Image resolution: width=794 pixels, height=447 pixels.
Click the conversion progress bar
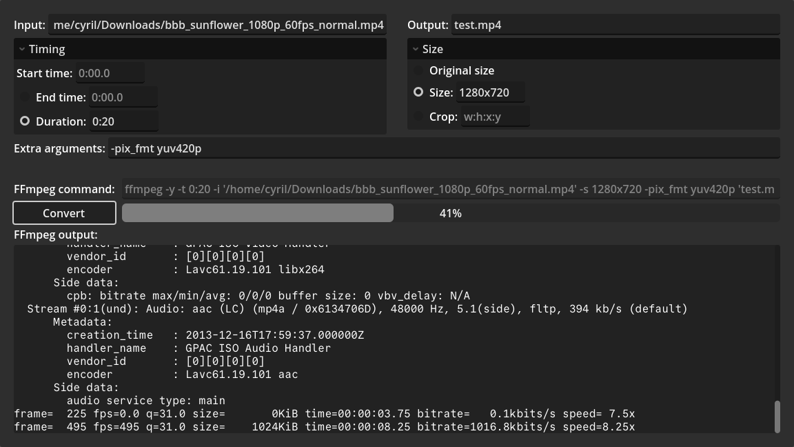[x=450, y=213]
